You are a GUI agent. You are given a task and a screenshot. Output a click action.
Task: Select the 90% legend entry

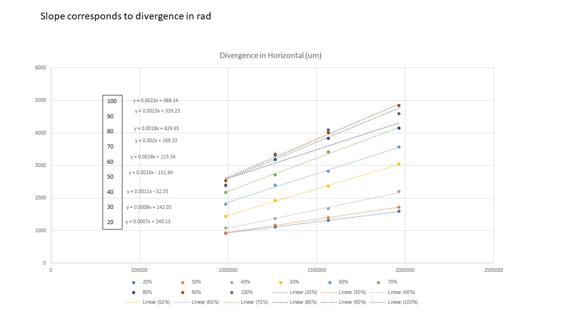[x=191, y=292]
